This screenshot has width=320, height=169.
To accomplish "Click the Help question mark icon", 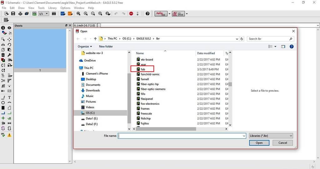I will 147,14.
